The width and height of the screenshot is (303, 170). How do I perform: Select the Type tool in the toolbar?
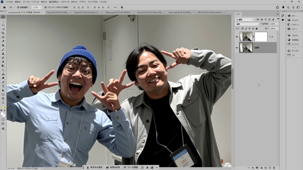coord(3,86)
